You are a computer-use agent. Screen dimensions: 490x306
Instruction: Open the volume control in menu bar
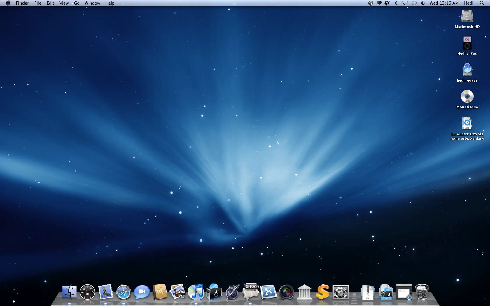tap(423, 3)
